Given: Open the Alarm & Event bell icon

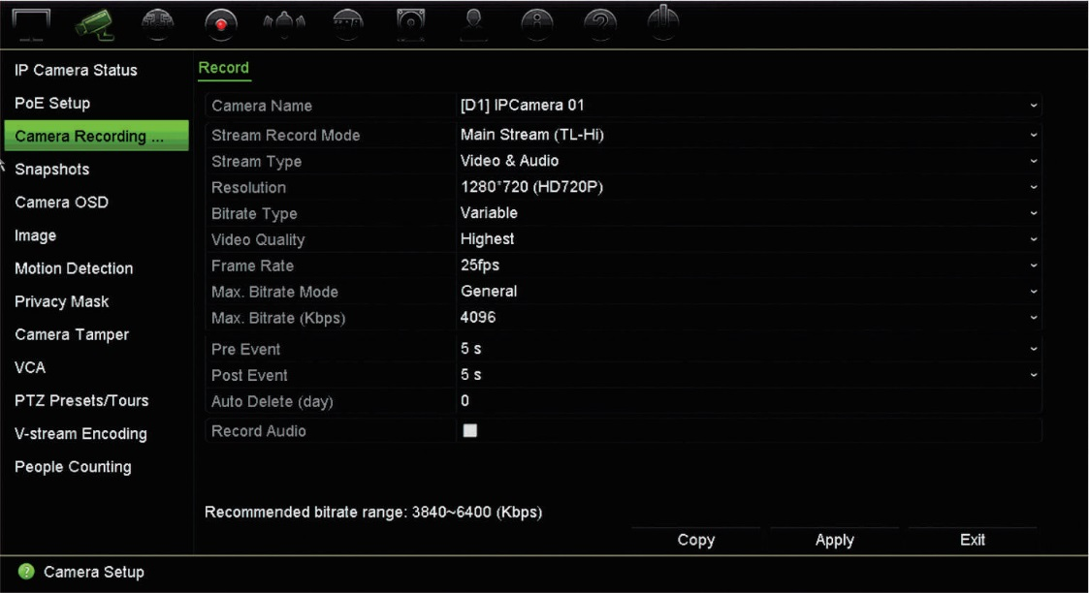Looking at the screenshot, I should tap(284, 24).
